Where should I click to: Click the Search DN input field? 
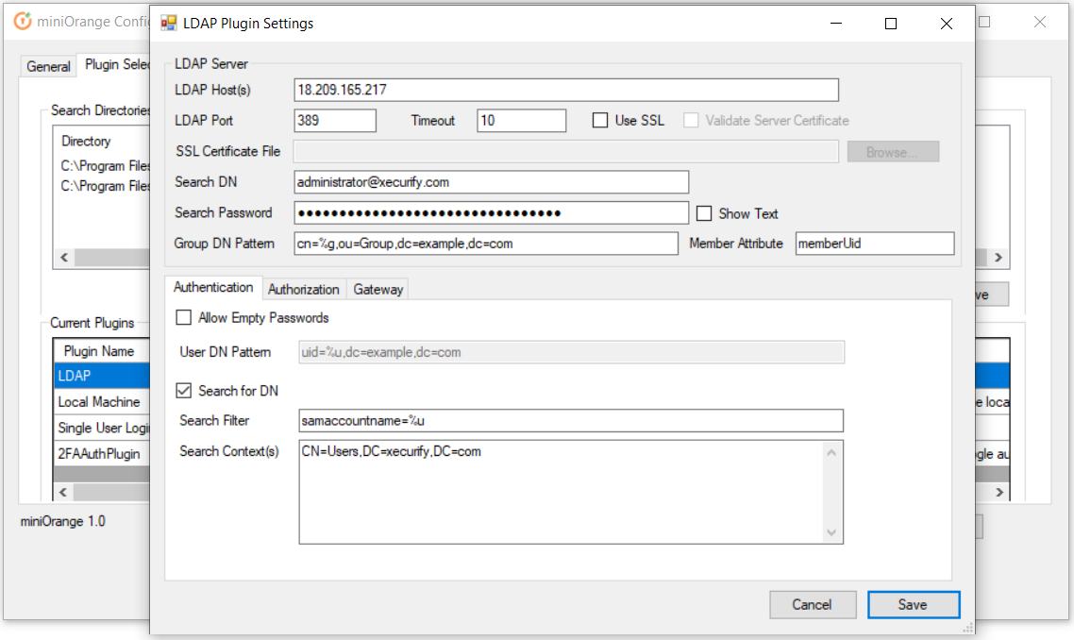(x=491, y=182)
